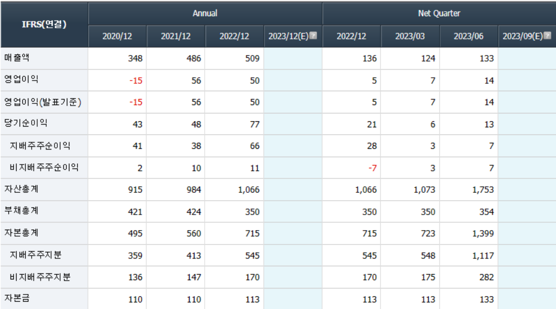Click 매출액 value 348 for 2020/12
Screen dimensions: 556x309
coord(135,58)
